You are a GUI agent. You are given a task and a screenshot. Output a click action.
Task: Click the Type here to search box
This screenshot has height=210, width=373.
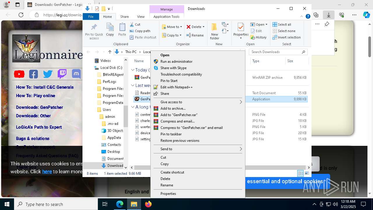click(x=56, y=204)
